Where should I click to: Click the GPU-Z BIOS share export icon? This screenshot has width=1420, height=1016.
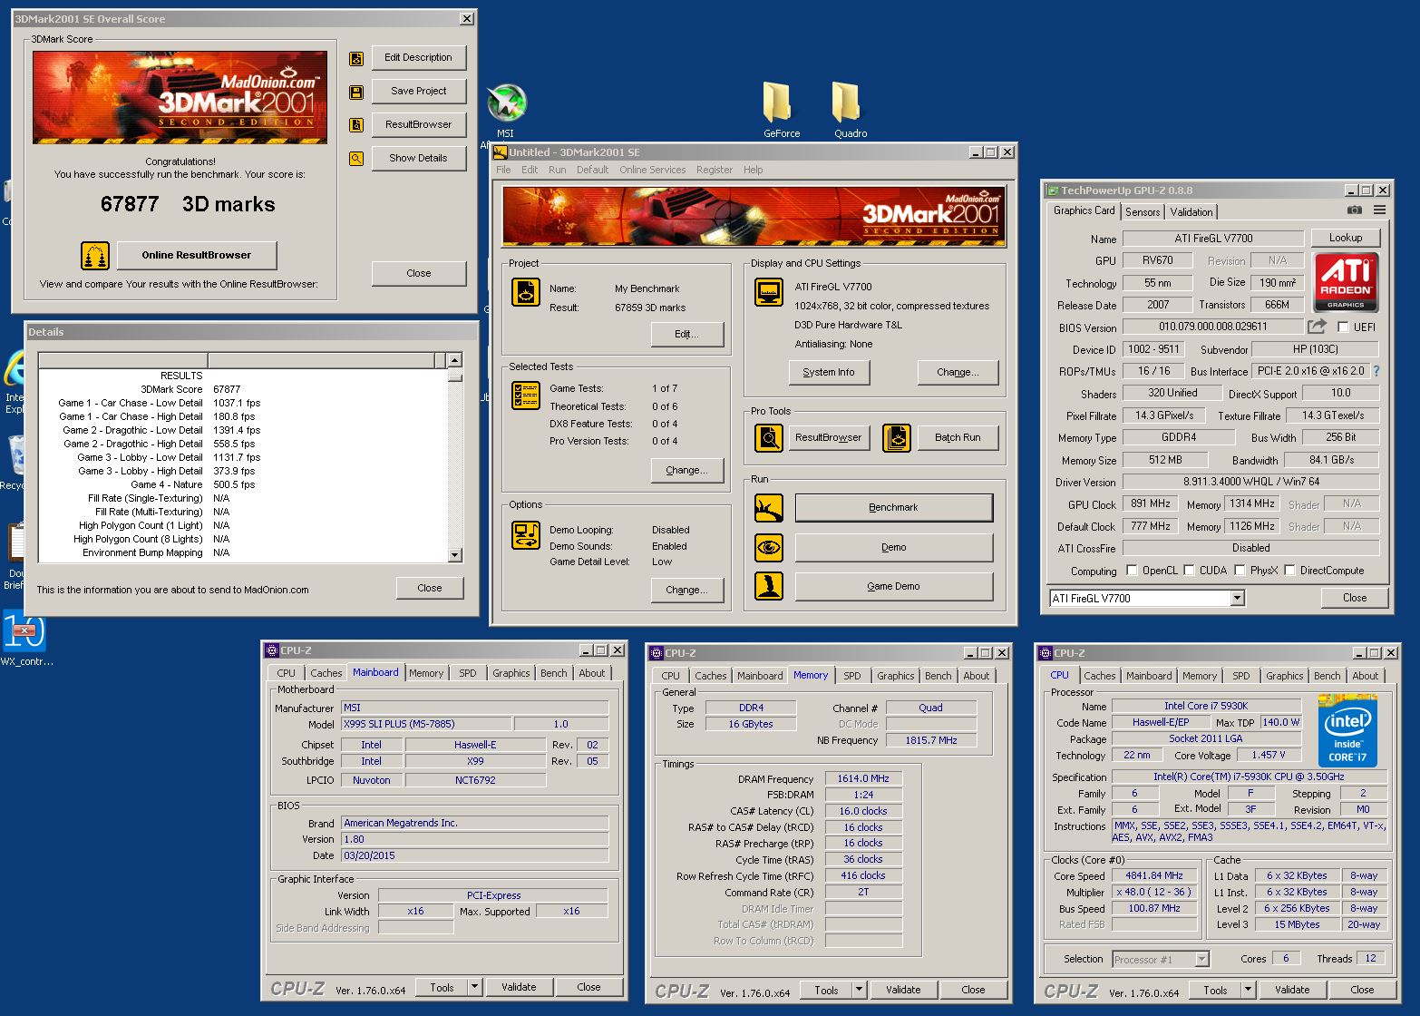point(1317,327)
